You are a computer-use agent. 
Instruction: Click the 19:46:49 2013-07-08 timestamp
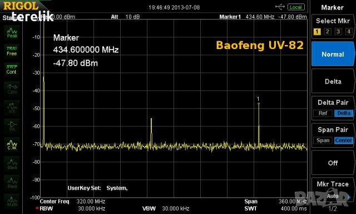point(174,7)
